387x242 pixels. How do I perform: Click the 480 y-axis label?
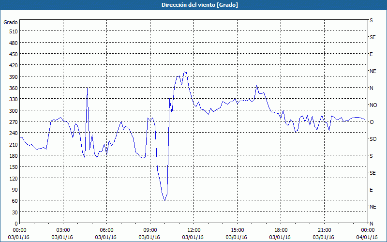click(14, 43)
